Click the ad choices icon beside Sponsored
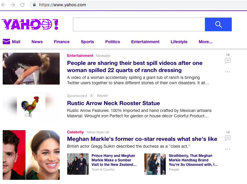This screenshot has height=184, width=247. (x=91, y=96)
